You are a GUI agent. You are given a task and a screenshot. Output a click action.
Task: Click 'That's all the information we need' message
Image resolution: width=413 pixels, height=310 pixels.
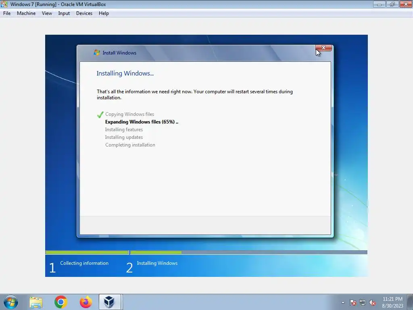pyautogui.click(x=195, y=94)
